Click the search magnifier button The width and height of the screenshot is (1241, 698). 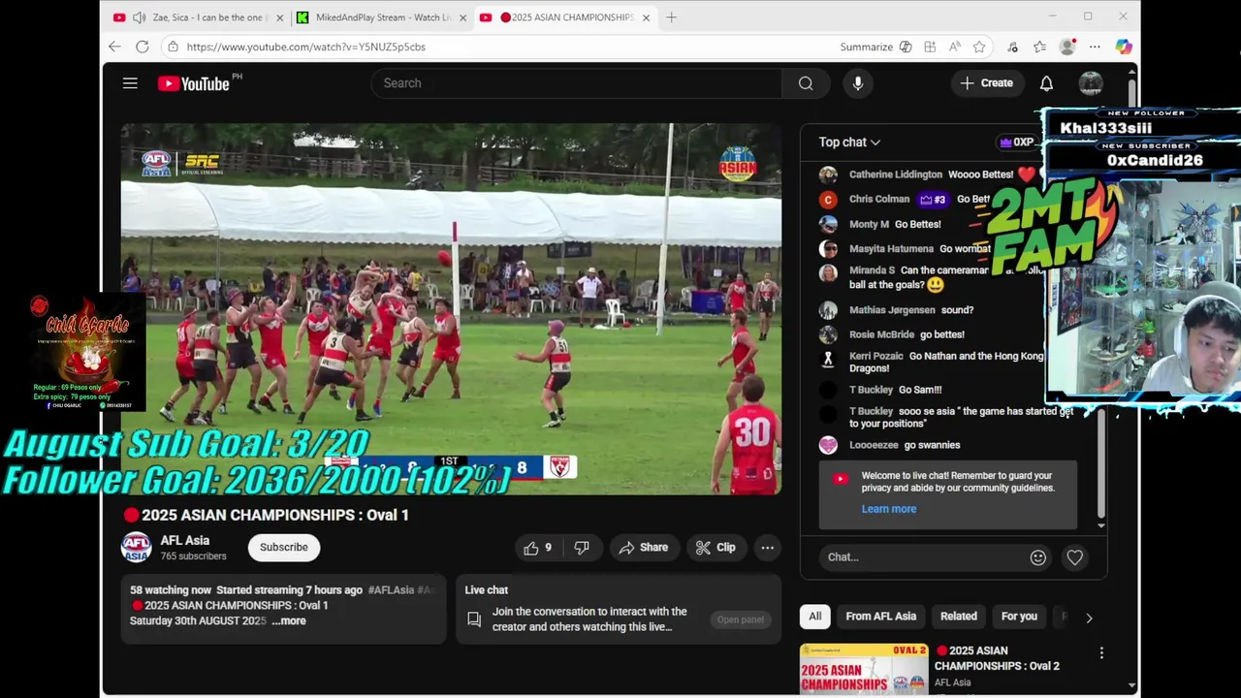(806, 83)
